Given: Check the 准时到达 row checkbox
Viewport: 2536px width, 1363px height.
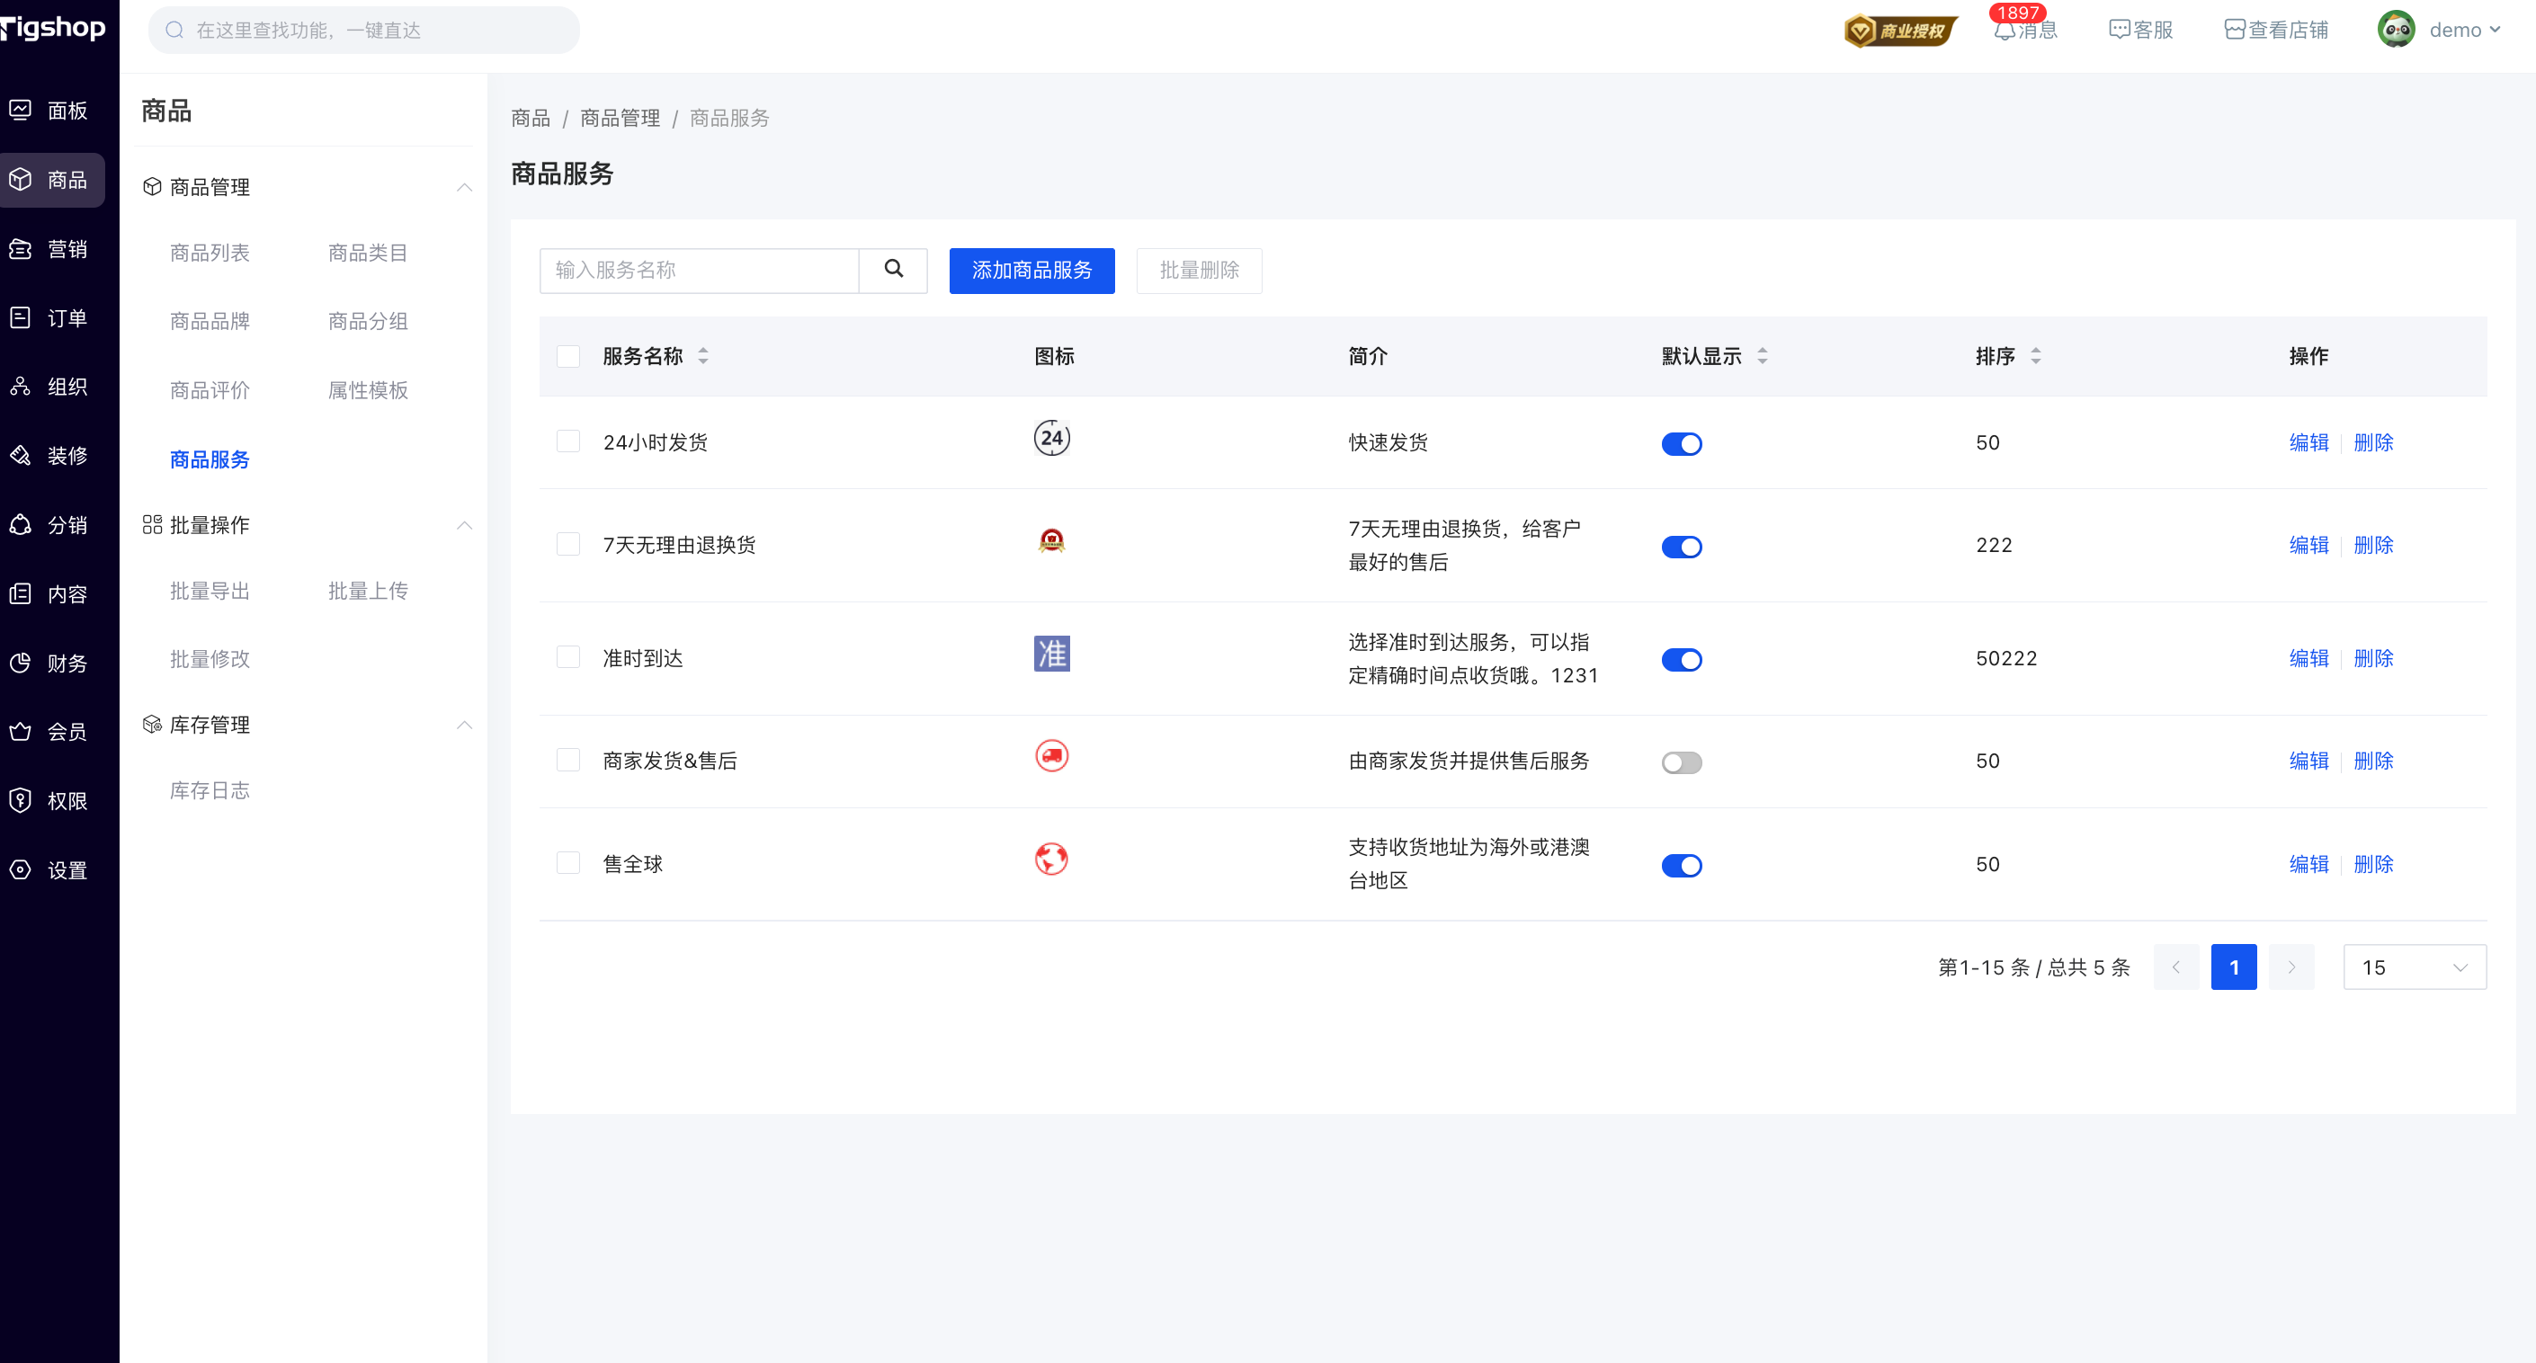Looking at the screenshot, I should point(568,657).
